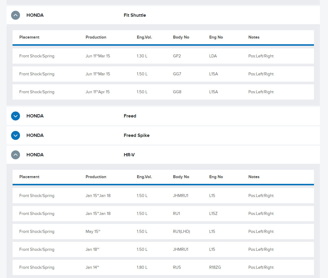The height and width of the screenshot is (278, 328).
Task: Collapse the Honda Fit Shuttle section
Action: pos(16,15)
